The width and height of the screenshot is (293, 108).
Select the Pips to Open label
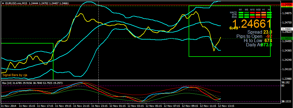pos(249,36)
